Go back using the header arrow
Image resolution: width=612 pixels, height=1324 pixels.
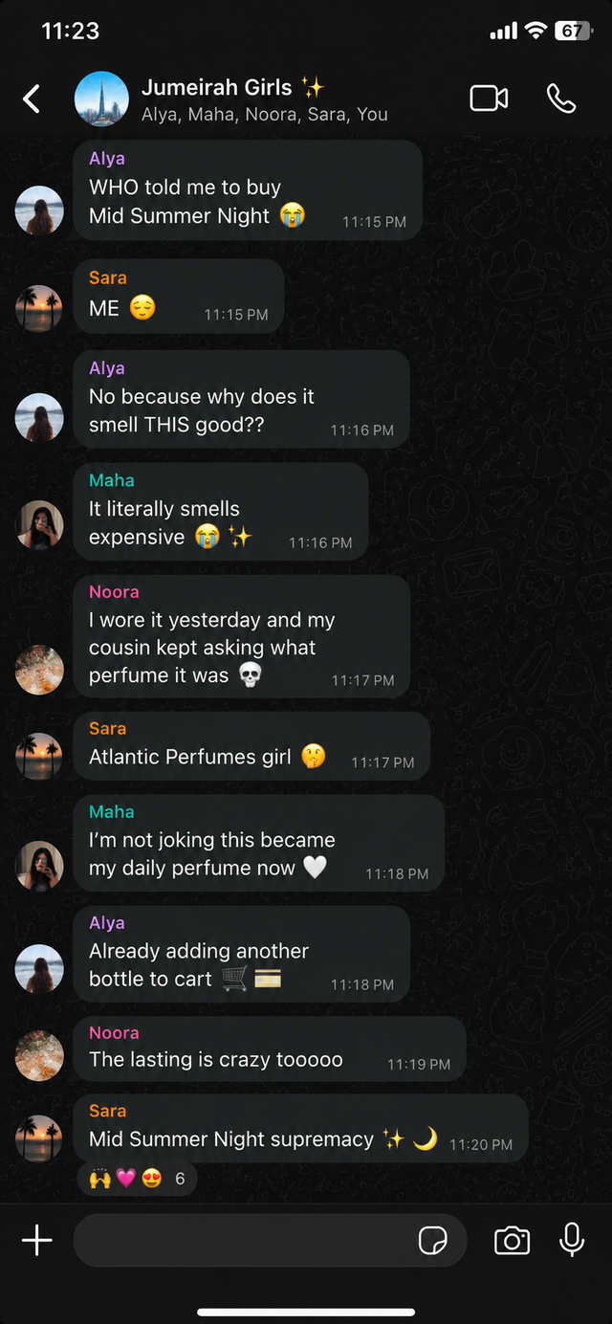[x=32, y=99]
